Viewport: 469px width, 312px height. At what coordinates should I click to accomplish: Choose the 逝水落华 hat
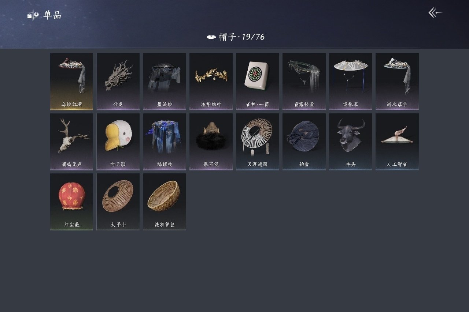tap(397, 82)
